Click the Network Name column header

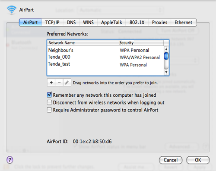(83, 43)
